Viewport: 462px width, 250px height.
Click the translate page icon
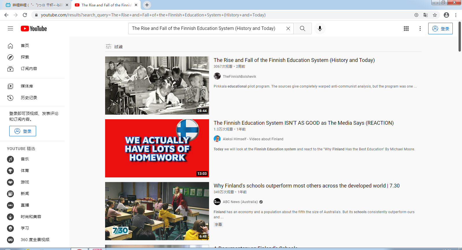[x=426, y=15]
